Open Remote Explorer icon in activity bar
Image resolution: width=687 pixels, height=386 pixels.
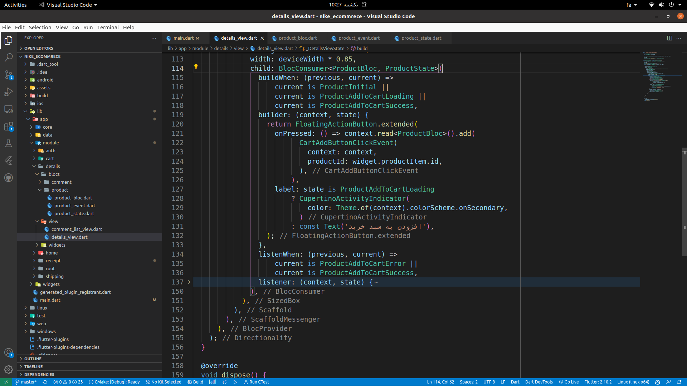tap(9, 109)
